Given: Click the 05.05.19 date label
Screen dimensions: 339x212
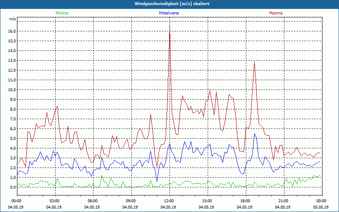Looking at the screenshot, I should pos(320,207).
